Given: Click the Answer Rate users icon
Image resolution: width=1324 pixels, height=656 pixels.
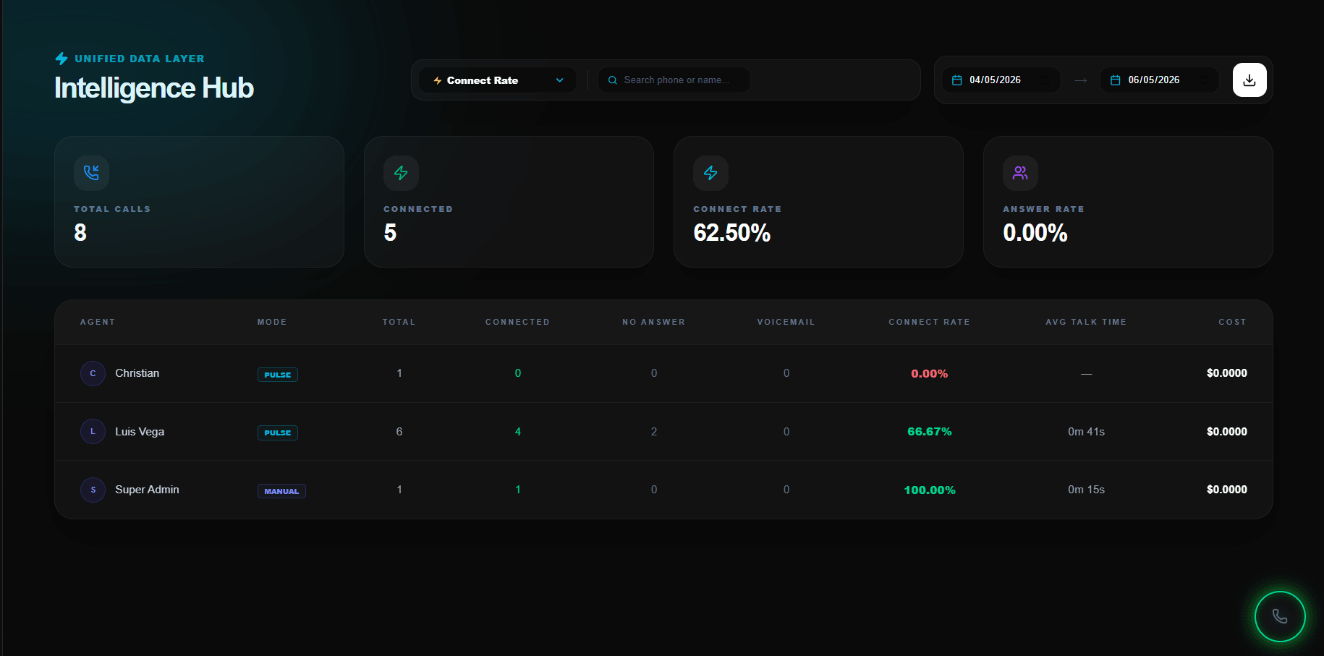Looking at the screenshot, I should coord(1020,173).
